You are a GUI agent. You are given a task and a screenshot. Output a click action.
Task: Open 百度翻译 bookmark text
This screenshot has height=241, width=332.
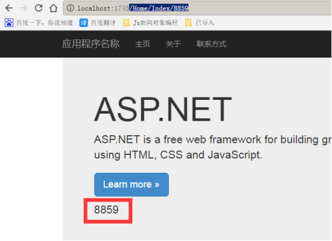point(103,23)
